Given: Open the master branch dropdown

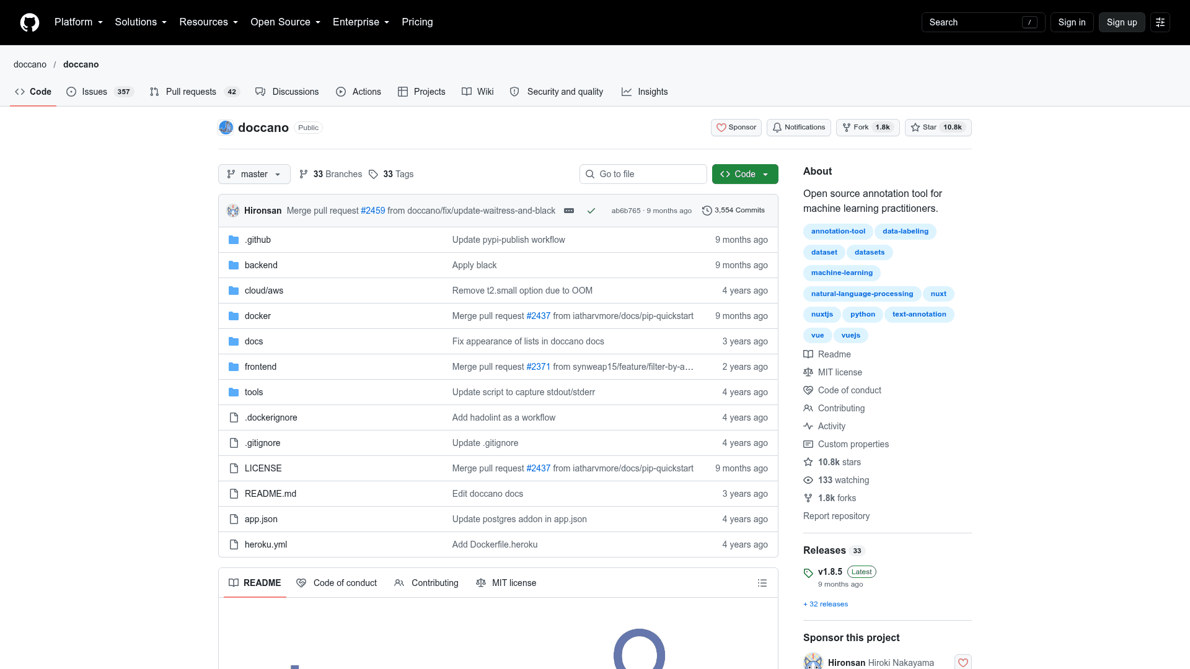Looking at the screenshot, I should (x=254, y=174).
